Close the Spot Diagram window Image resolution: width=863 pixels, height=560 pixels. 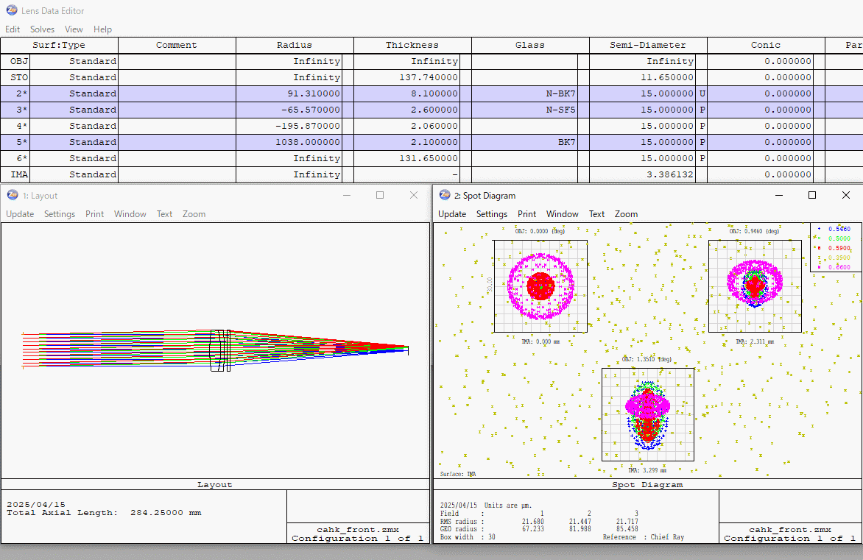846,195
